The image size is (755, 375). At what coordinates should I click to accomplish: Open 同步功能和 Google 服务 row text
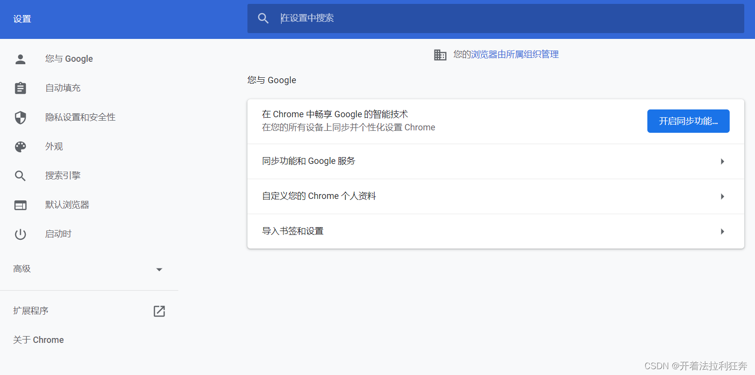pos(309,161)
